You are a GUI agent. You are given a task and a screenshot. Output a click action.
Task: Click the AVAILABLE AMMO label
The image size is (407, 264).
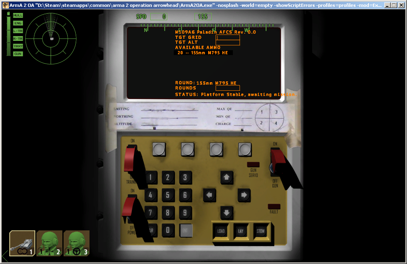[198, 47]
